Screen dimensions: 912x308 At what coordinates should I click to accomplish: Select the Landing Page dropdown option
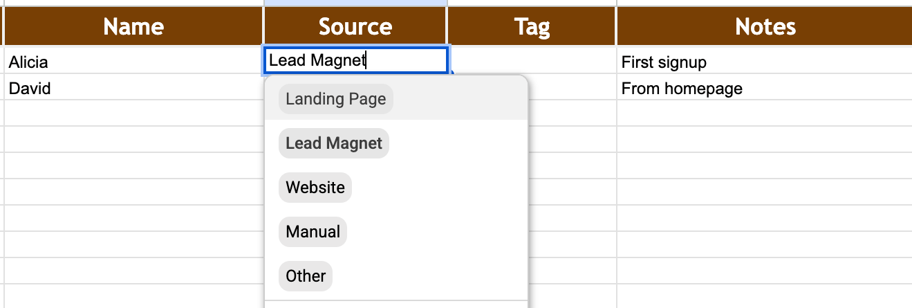pos(335,99)
